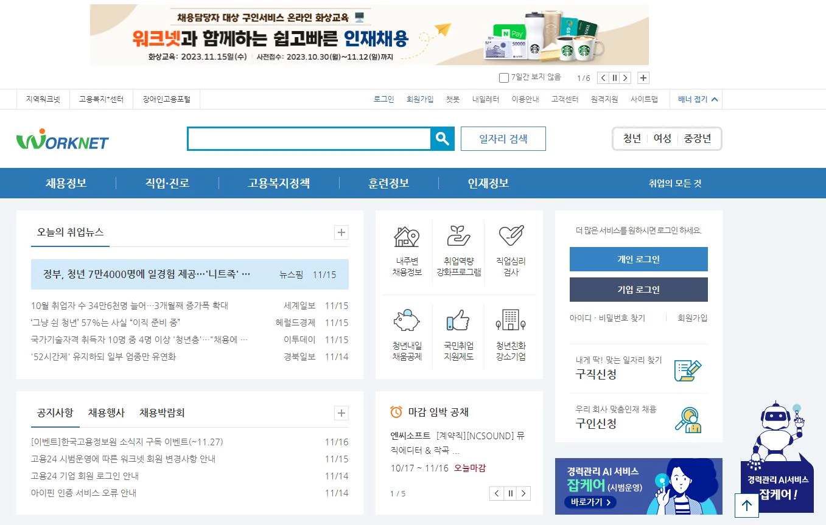Open 고용복지정책 main menu
The width and height of the screenshot is (826, 525).
click(279, 183)
